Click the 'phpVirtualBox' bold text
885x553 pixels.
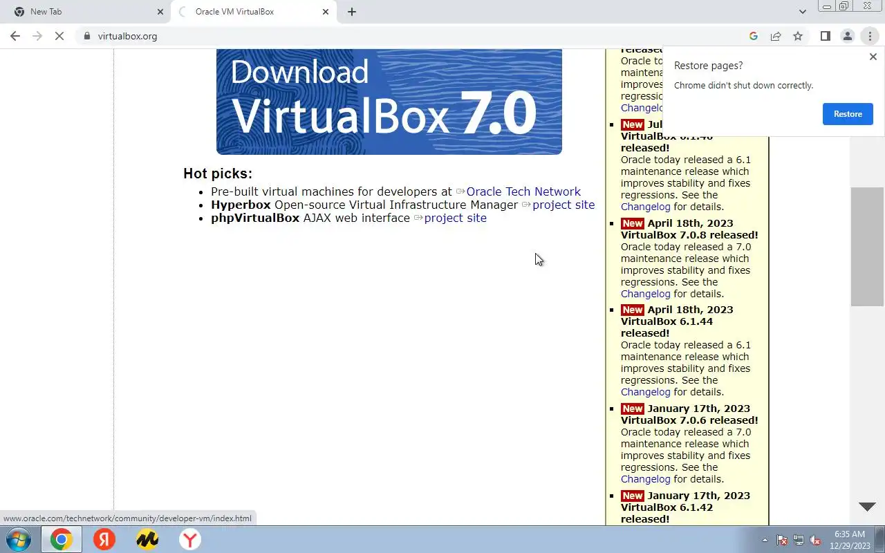255,218
